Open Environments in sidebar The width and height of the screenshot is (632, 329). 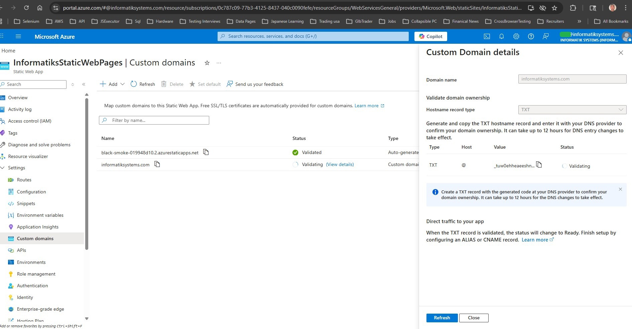pyautogui.click(x=31, y=262)
